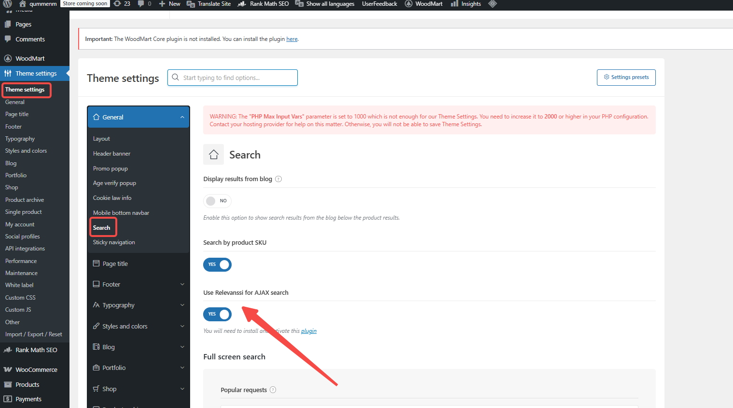Expand the Portfolio section chevron in theme panel
This screenshot has height=408, width=733.
coord(182,368)
